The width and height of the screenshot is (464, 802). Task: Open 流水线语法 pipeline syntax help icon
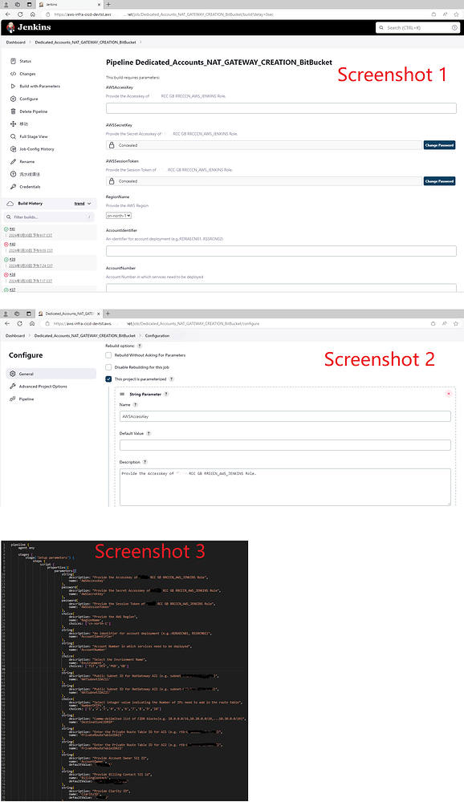pos(13,174)
